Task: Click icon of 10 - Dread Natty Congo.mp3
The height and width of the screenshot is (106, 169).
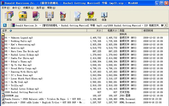Action: coord(3,68)
